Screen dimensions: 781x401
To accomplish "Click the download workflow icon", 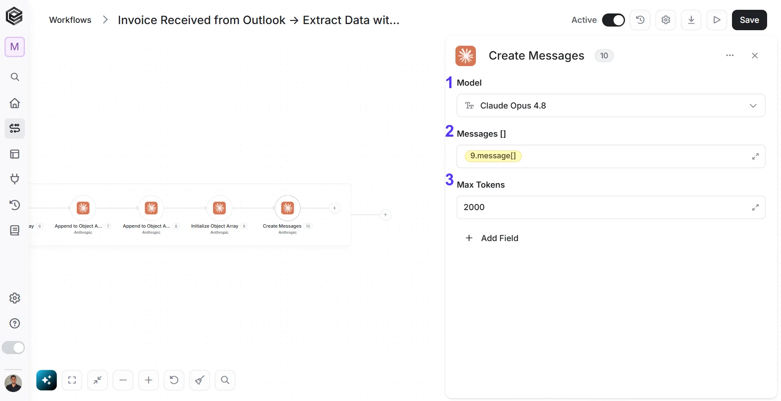I will tap(691, 20).
